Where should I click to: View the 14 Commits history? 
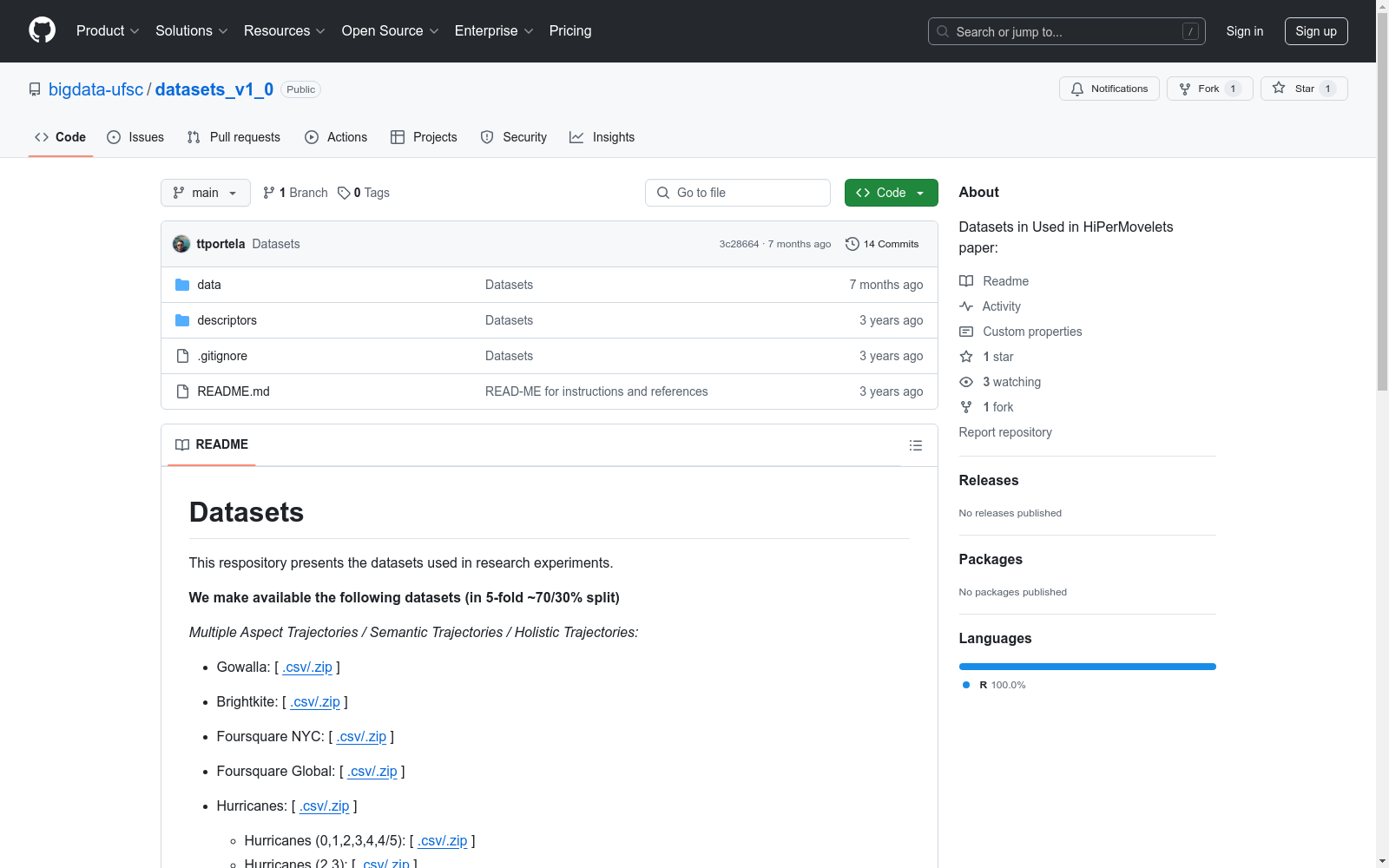click(882, 244)
